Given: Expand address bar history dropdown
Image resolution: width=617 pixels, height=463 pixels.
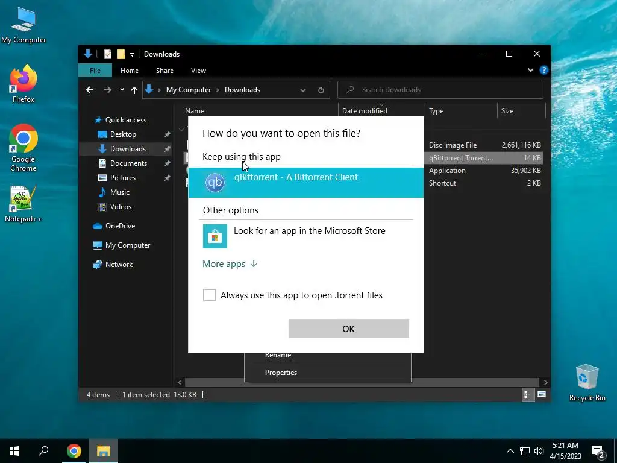Looking at the screenshot, I should (302, 90).
